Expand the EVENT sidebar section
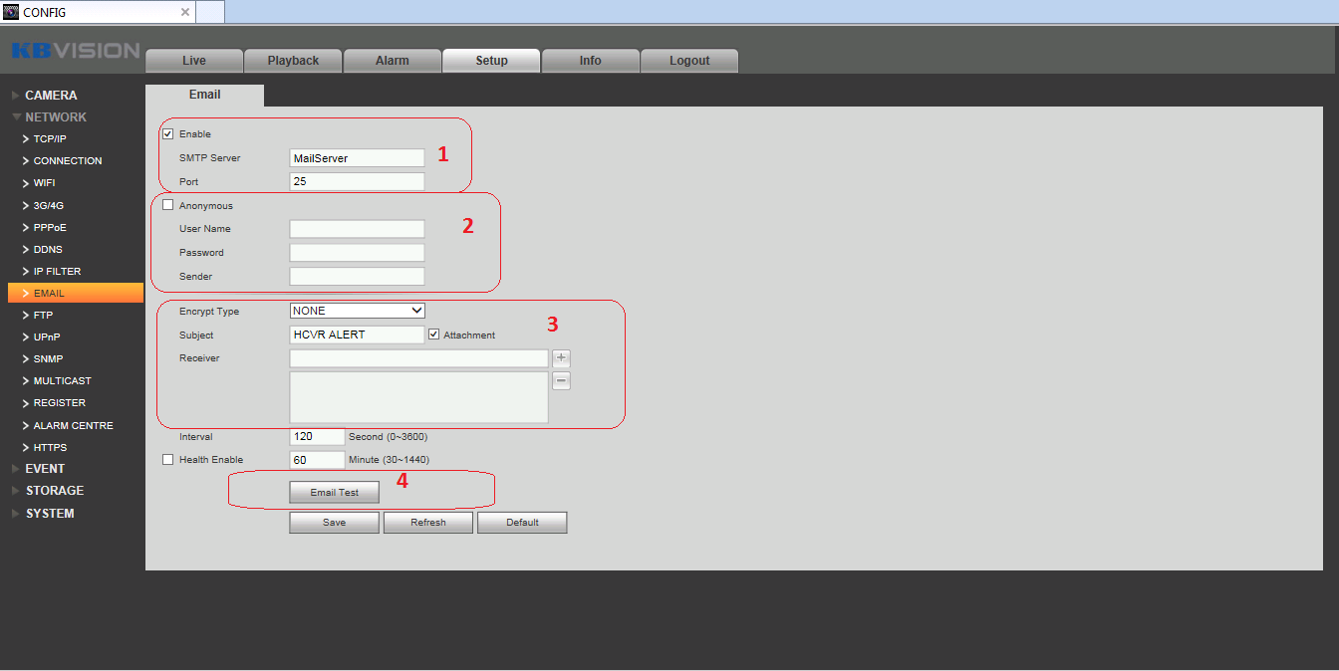The width and height of the screenshot is (1339, 671). pos(45,469)
